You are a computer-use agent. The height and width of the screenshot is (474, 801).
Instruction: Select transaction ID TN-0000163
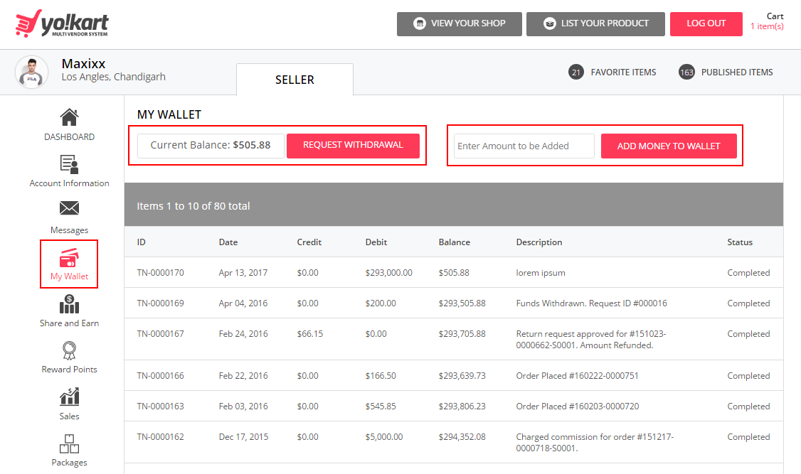pos(160,406)
